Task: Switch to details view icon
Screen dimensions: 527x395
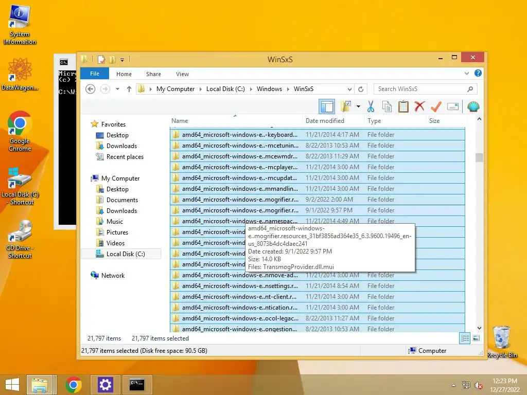Action: coord(465,338)
